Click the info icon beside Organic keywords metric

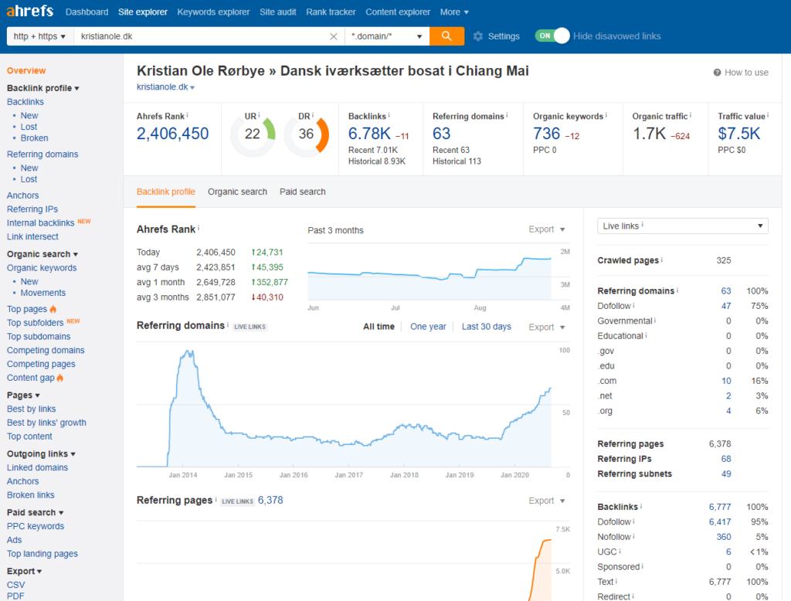(606, 116)
